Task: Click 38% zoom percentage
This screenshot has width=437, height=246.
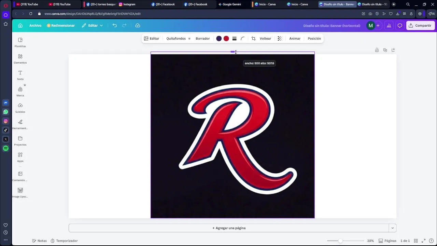Action: 370,241
